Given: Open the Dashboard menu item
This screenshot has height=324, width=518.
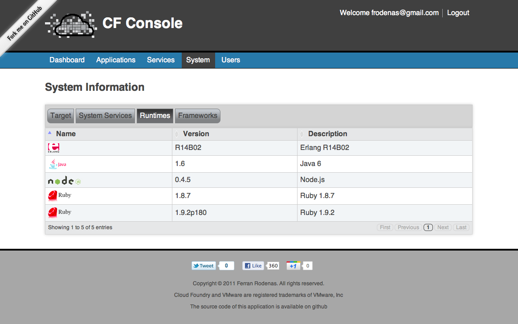Looking at the screenshot, I should (x=67, y=60).
